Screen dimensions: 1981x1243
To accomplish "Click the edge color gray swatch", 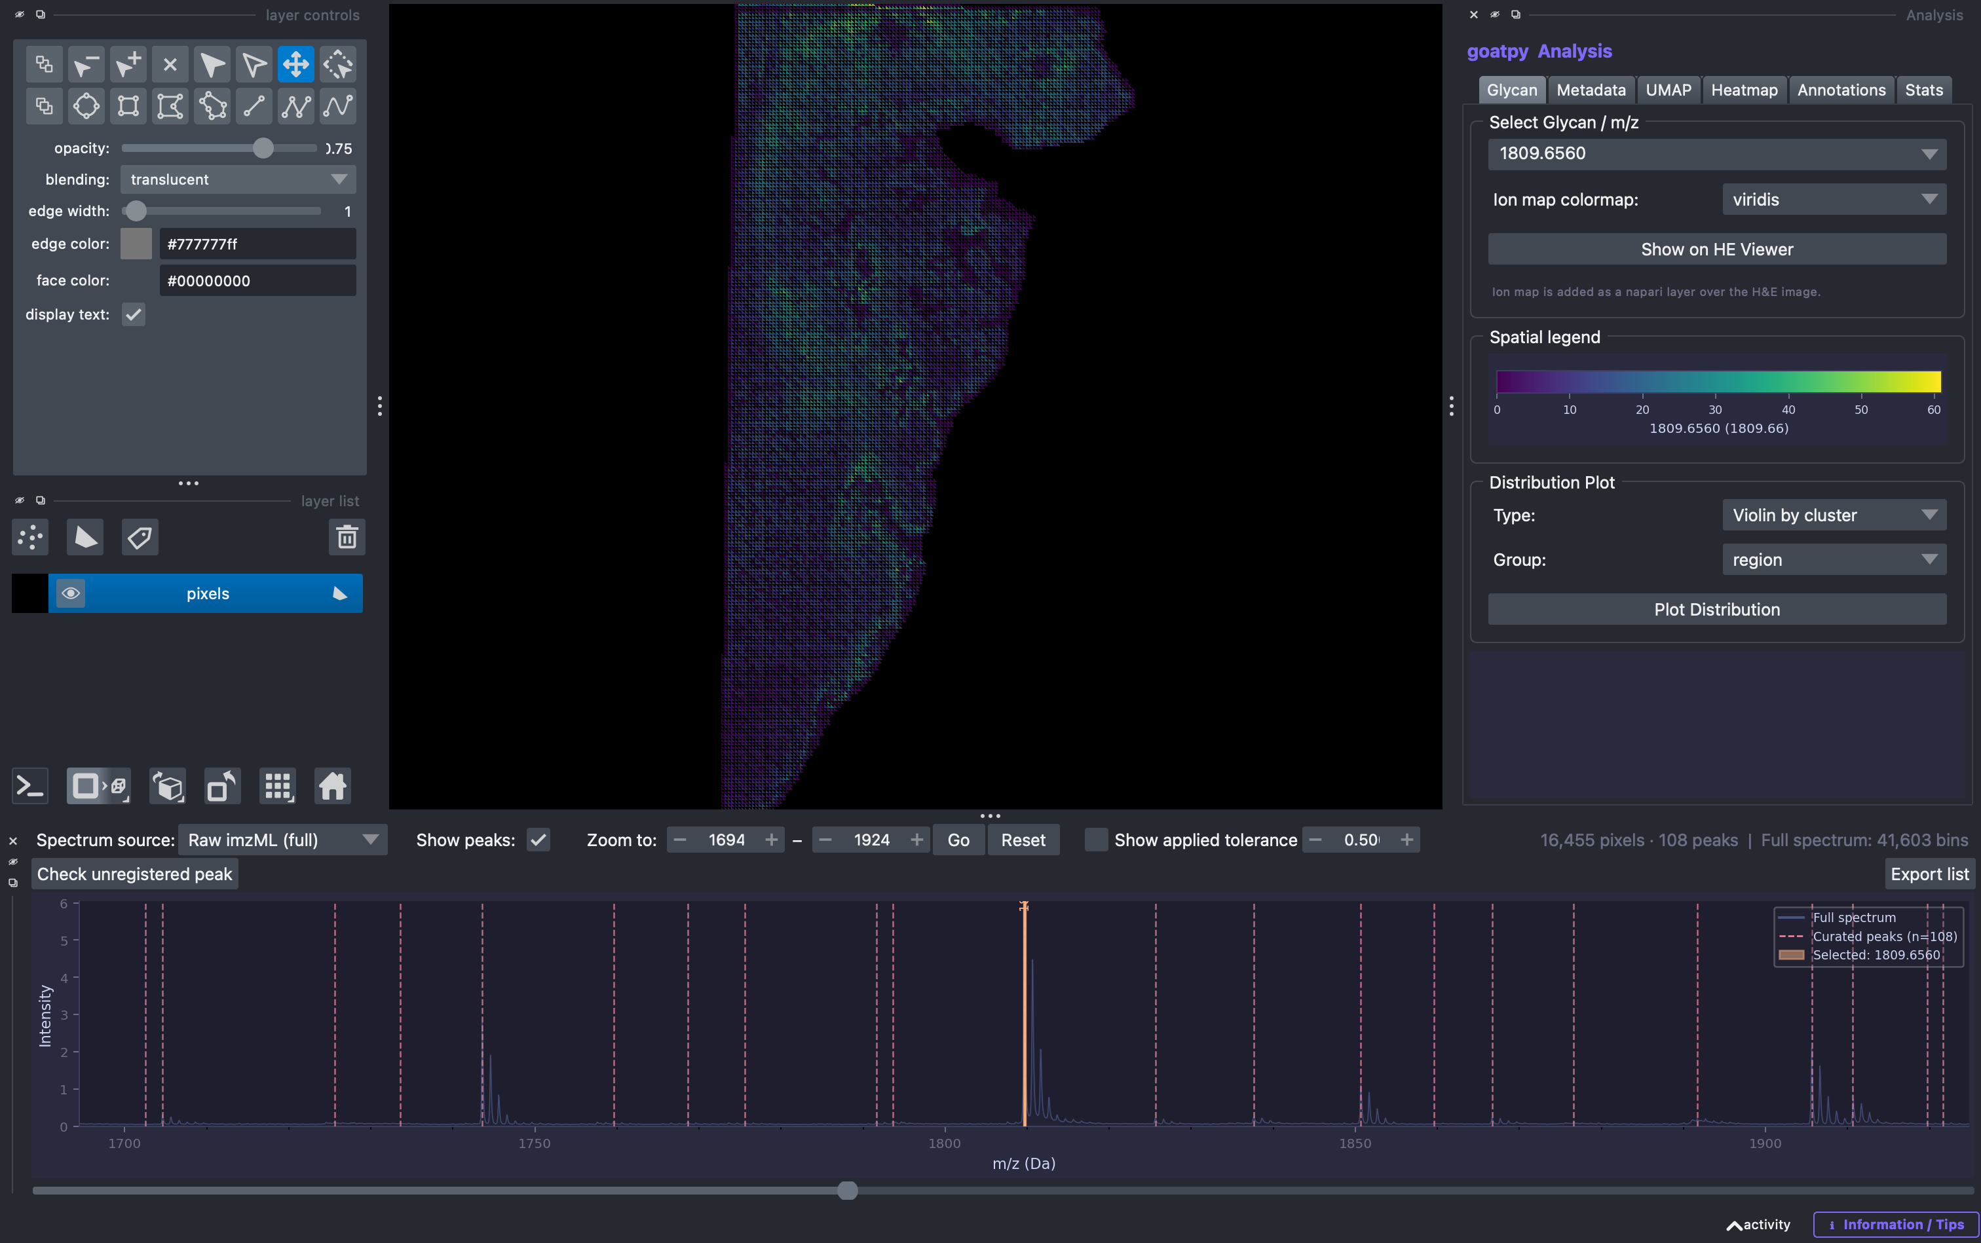I will 136,244.
